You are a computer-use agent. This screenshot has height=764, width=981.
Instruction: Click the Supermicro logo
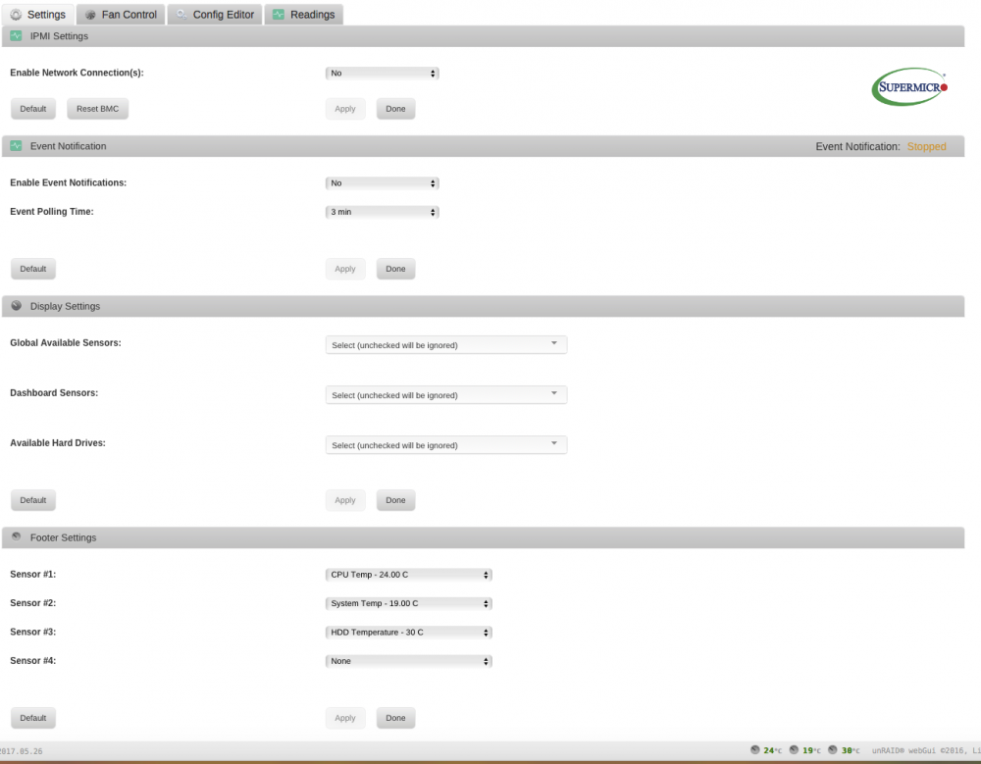coord(909,87)
